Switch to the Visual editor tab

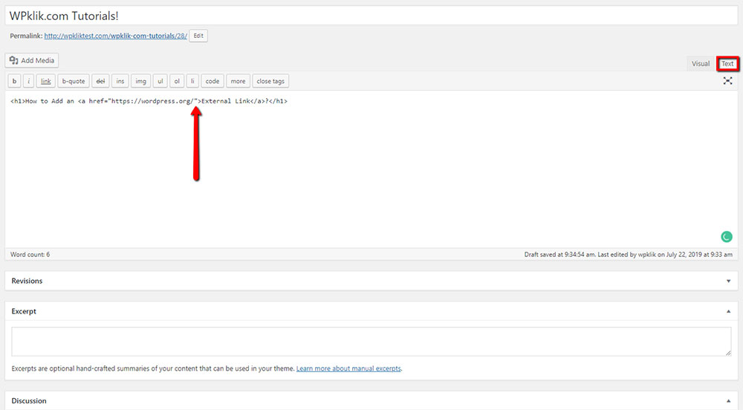(x=701, y=63)
